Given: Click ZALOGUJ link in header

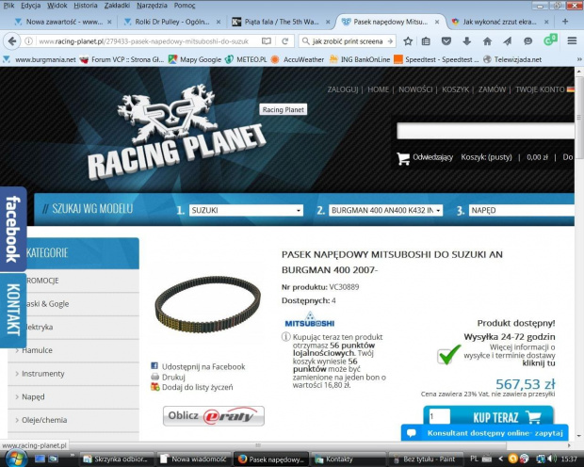Looking at the screenshot, I should coord(343,89).
